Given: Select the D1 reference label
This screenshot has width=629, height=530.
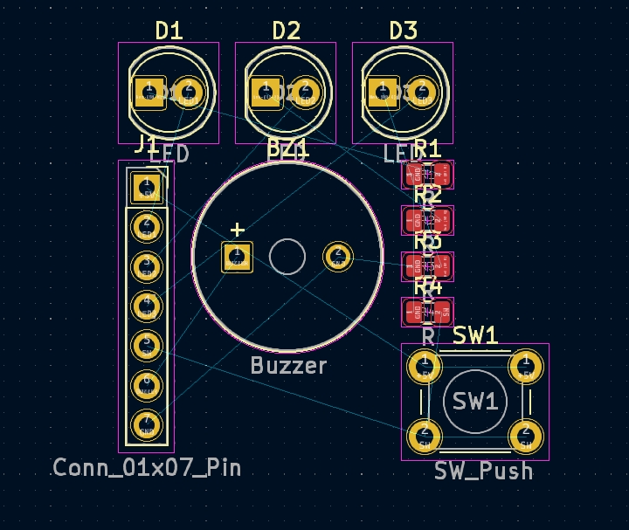Looking at the screenshot, I should pos(169,31).
